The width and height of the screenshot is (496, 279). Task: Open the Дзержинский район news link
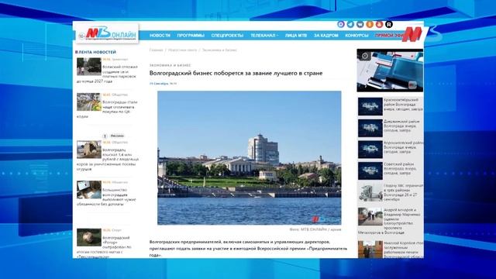401,126
